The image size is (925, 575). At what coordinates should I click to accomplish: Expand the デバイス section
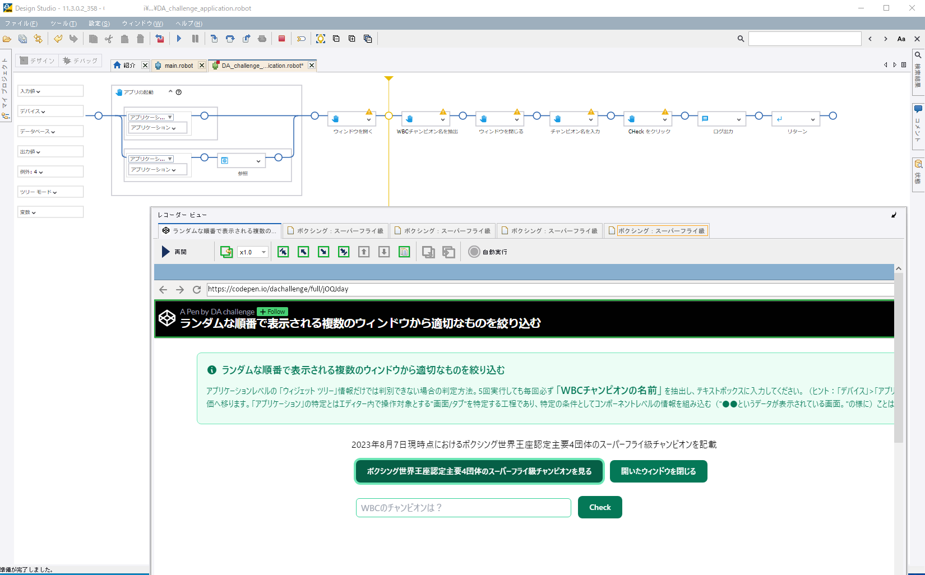(50, 111)
